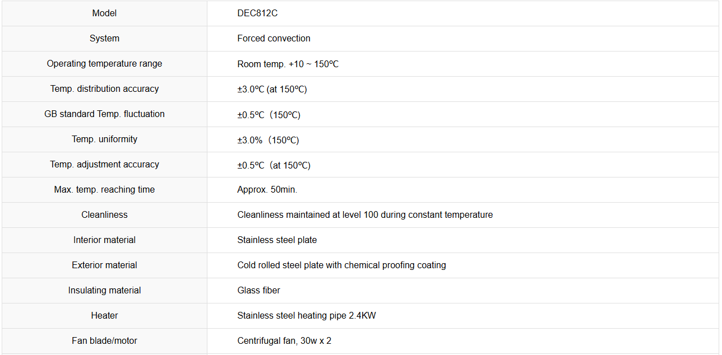Select the System label cell
The width and height of the screenshot is (722, 355).
(104, 38)
